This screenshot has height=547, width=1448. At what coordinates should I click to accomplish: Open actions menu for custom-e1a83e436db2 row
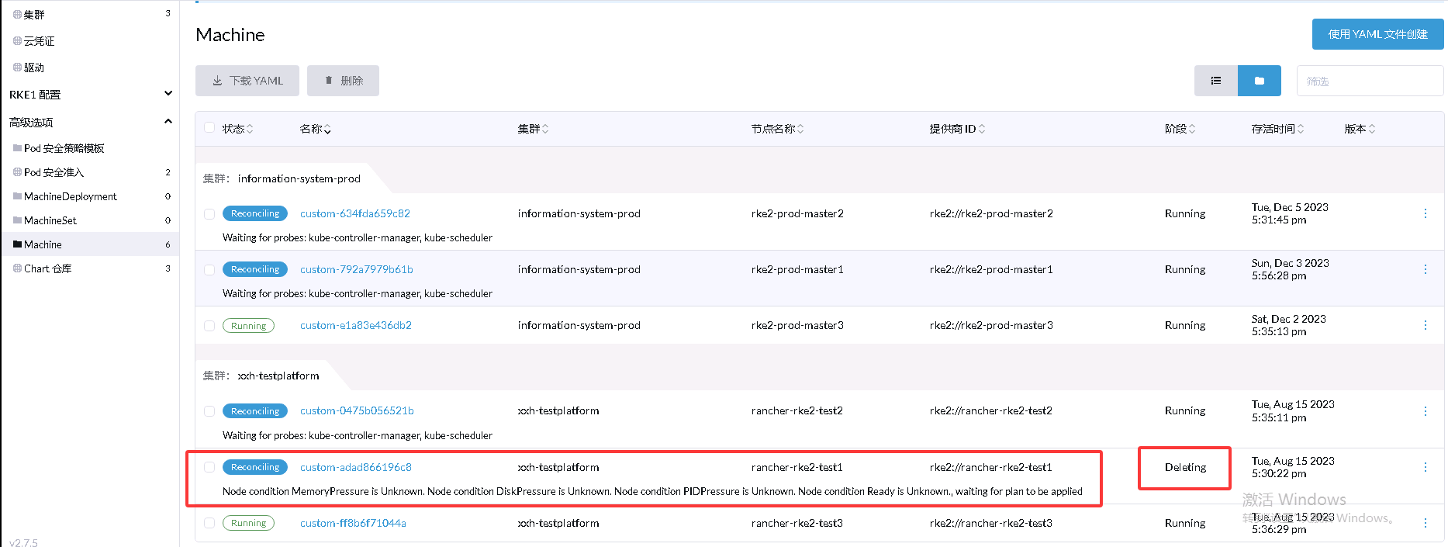click(1425, 325)
